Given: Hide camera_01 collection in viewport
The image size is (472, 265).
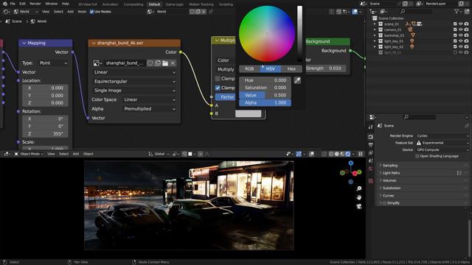Looking at the screenshot, I should (460, 29).
